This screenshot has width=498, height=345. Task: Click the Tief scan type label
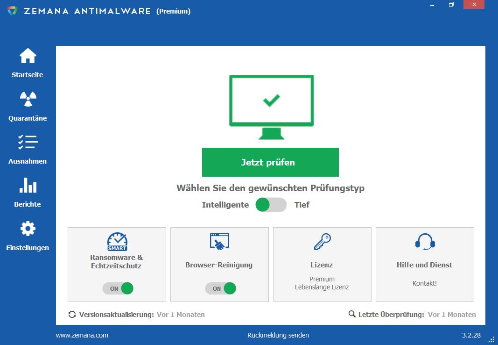pyautogui.click(x=302, y=205)
